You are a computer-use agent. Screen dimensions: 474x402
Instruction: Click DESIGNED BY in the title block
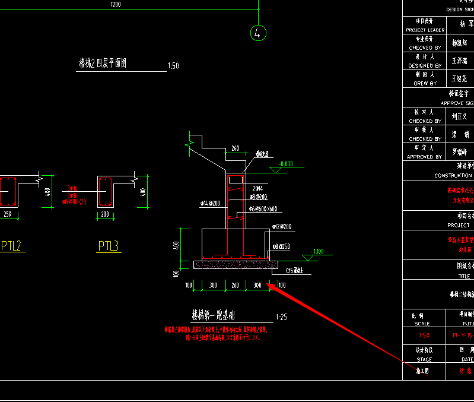425,66
